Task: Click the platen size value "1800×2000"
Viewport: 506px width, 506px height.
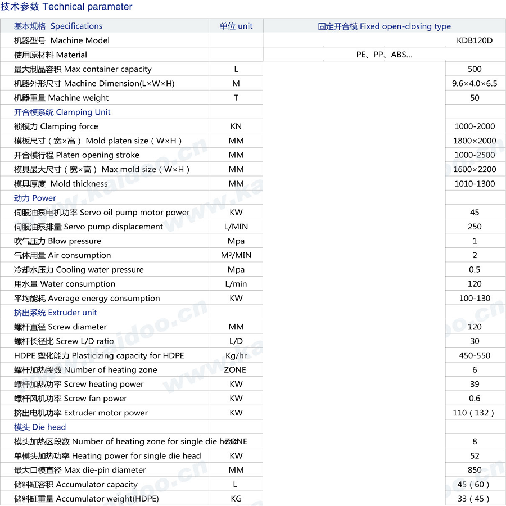Action: [x=475, y=141]
